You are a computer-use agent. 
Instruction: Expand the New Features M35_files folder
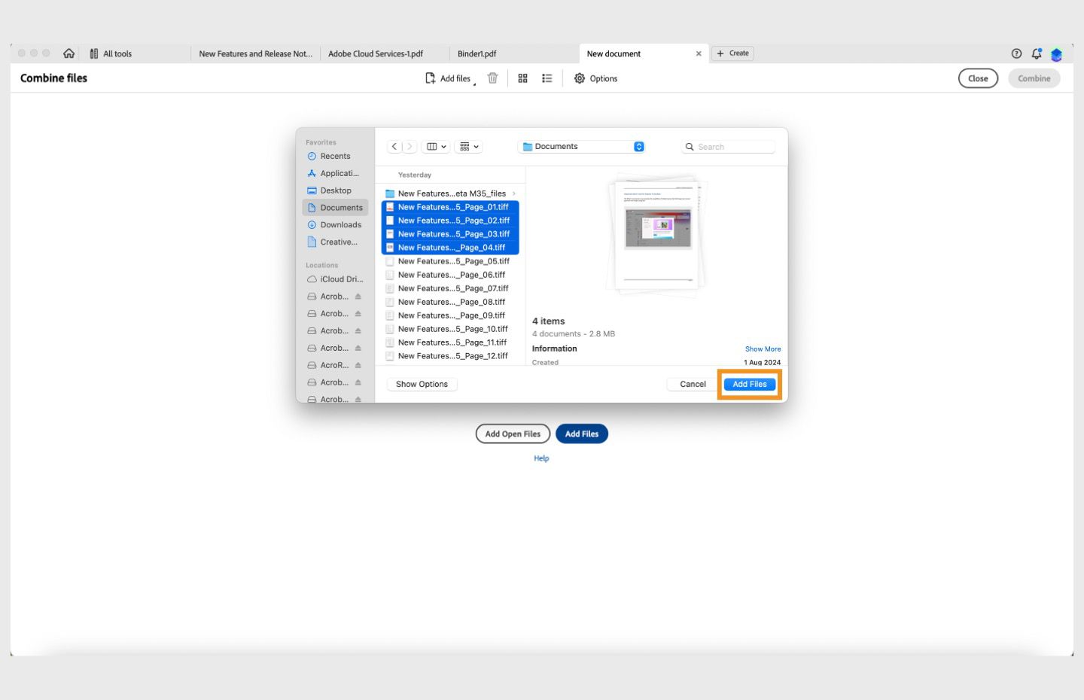514,193
